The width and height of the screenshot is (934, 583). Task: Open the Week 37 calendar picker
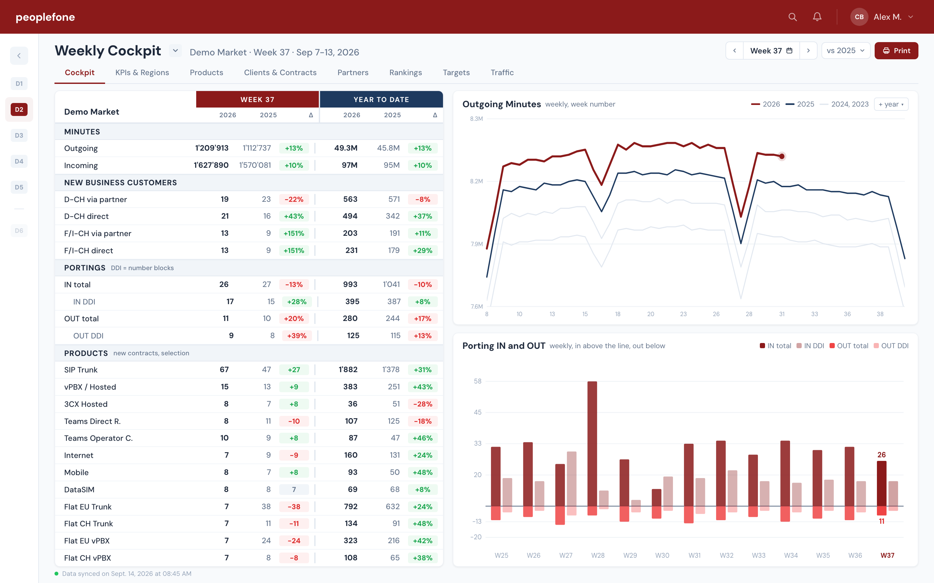point(771,51)
